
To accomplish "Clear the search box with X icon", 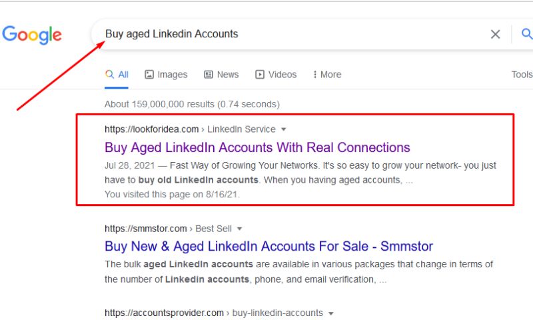I will pos(495,35).
